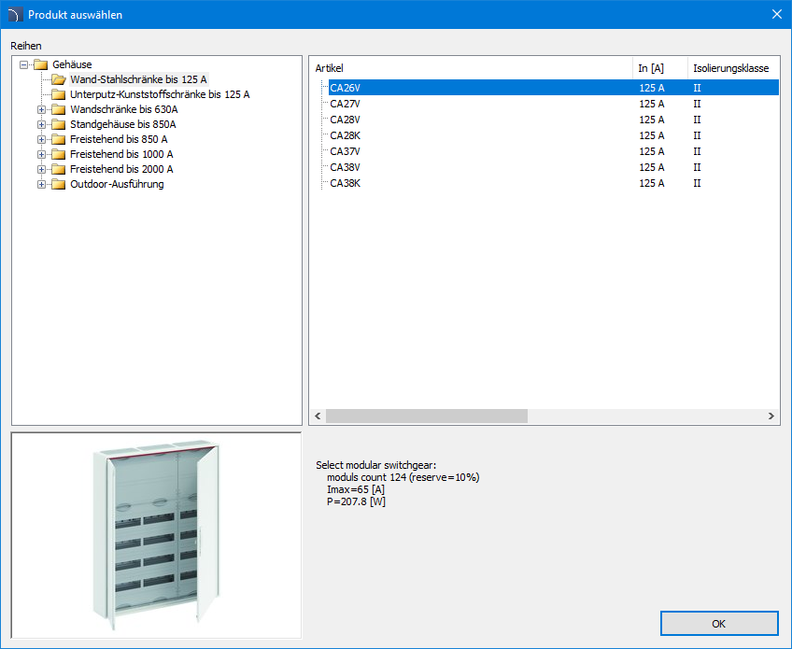792x649 pixels.
Task: Expand the Standgehäuse bis 850A node
Action: coord(41,124)
